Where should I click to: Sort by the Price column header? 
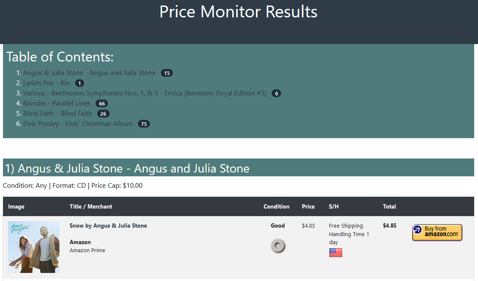[308, 207]
